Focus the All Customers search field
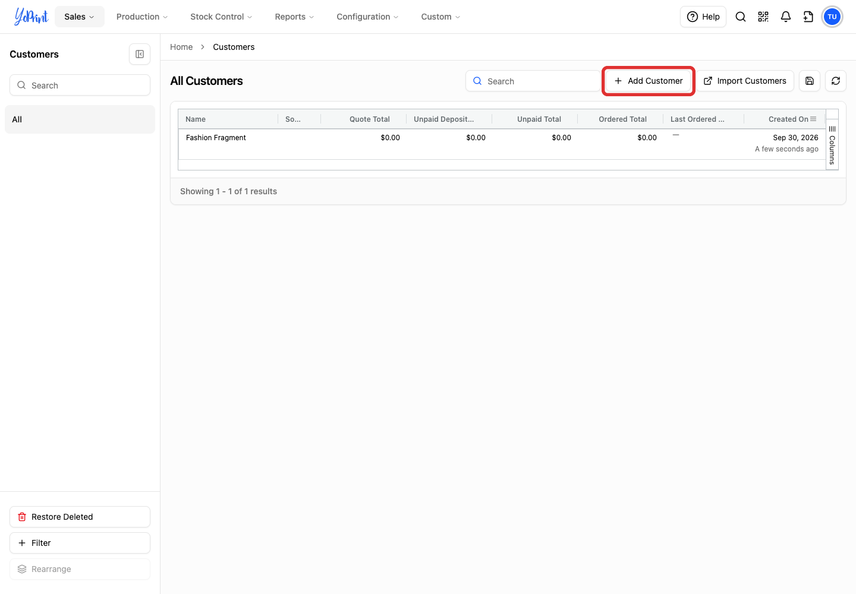856x594 pixels. tap(533, 81)
